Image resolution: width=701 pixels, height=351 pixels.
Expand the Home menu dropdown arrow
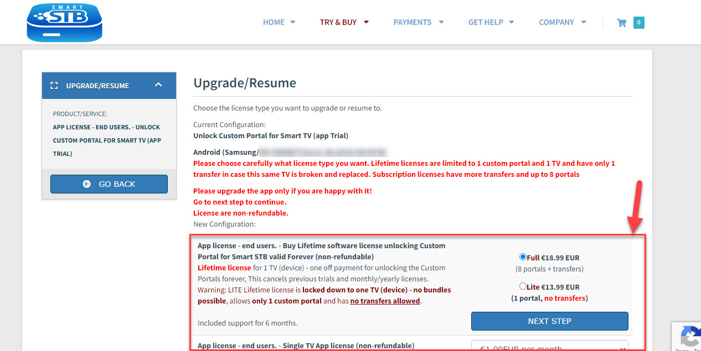(293, 23)
